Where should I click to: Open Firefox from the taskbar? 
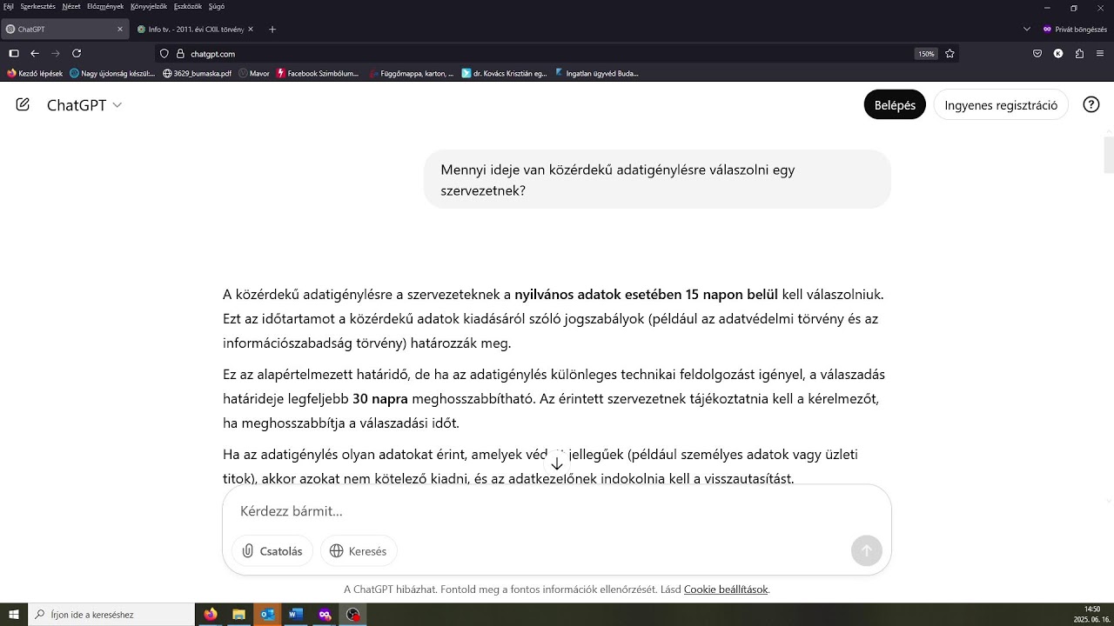[210, 615]
